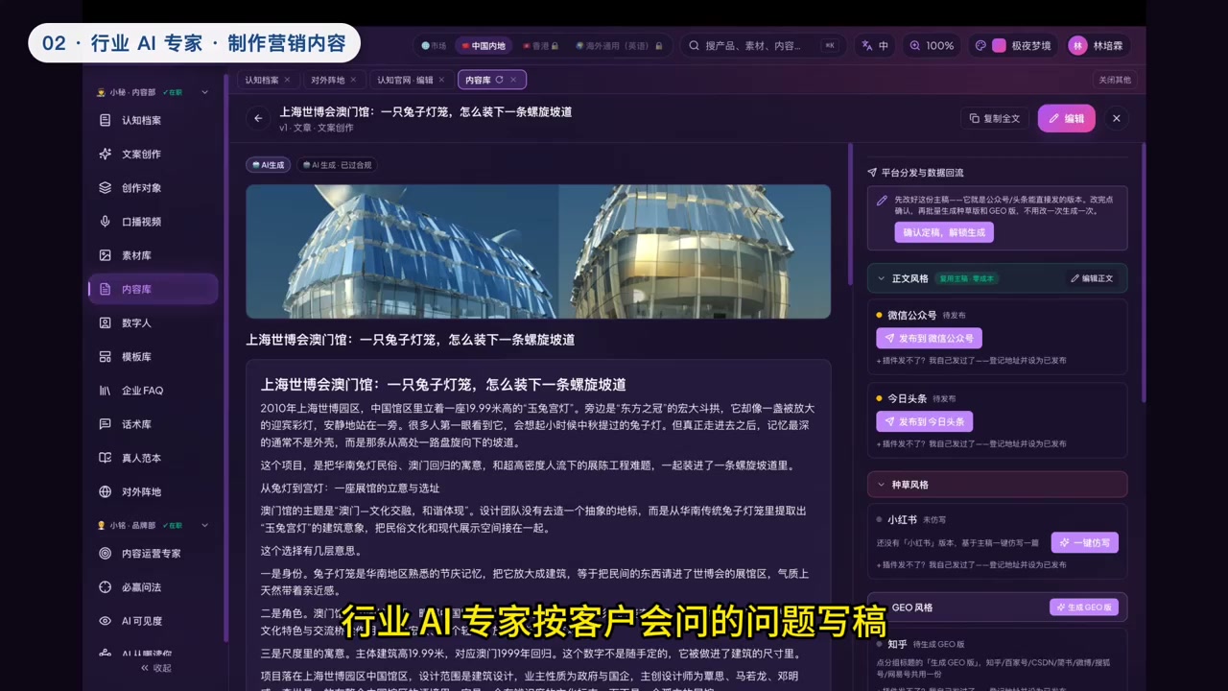Switch to the 认知档案 tab
This screenshot has height=691, width=1228.
(262, 80)
